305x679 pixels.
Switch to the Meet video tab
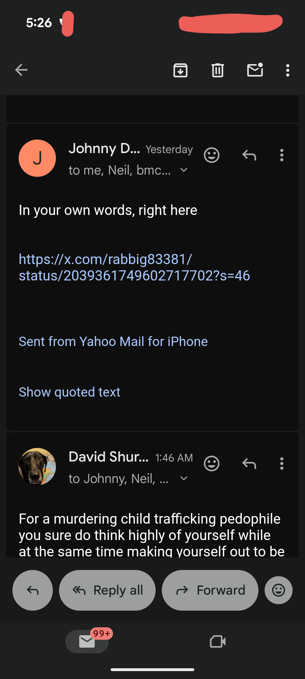click(x=218, y=641)
